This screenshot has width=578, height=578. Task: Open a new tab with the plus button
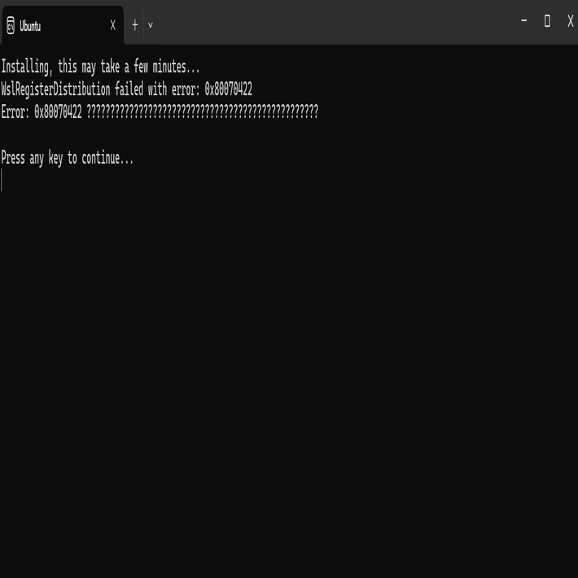tap(135, 25)
